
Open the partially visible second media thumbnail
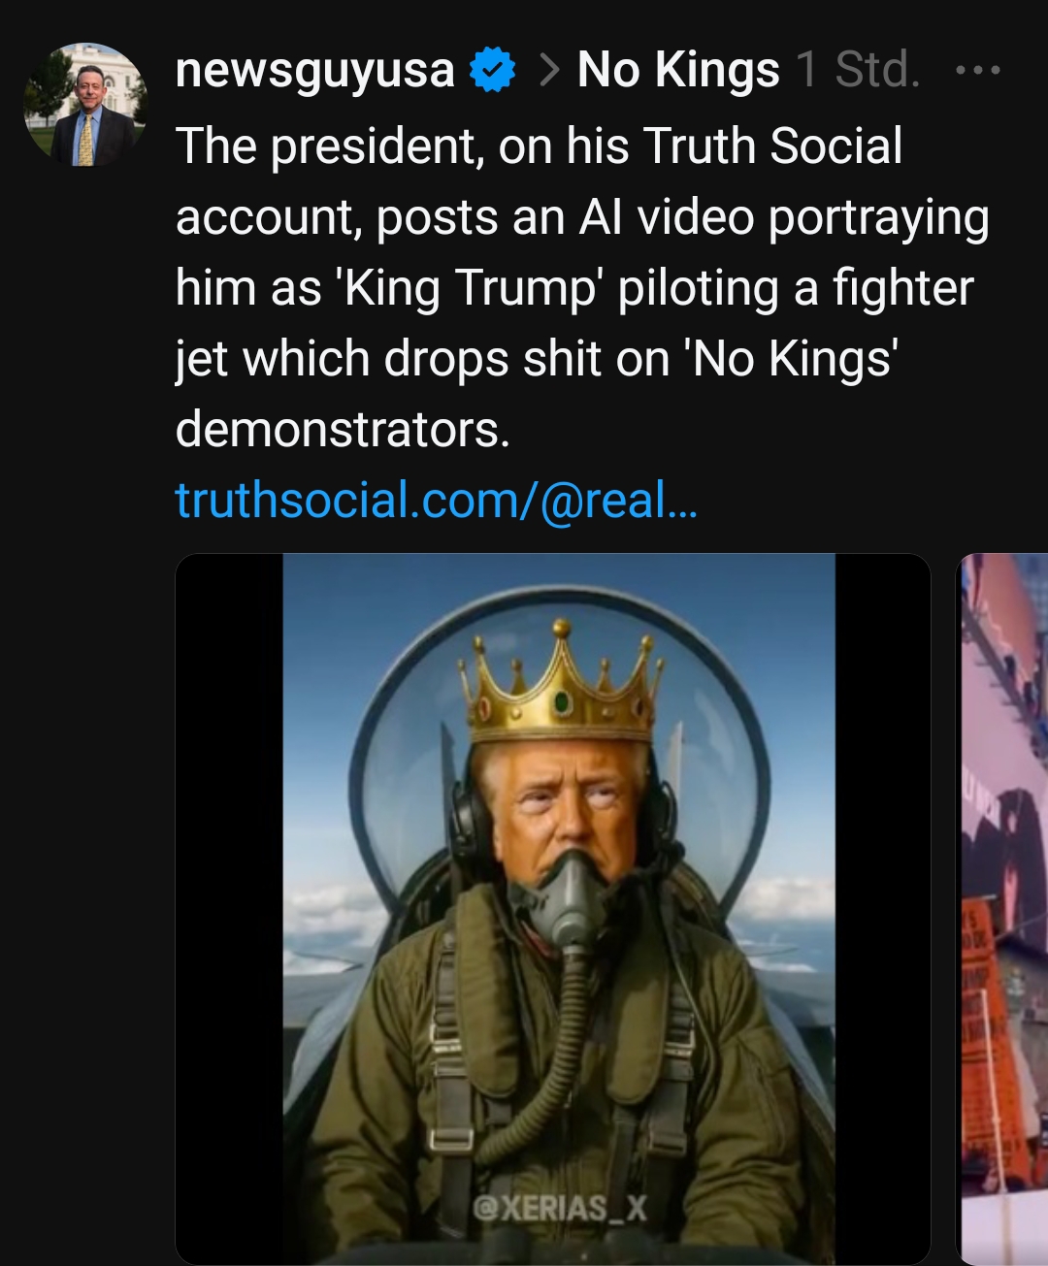tap(1002, 907)
